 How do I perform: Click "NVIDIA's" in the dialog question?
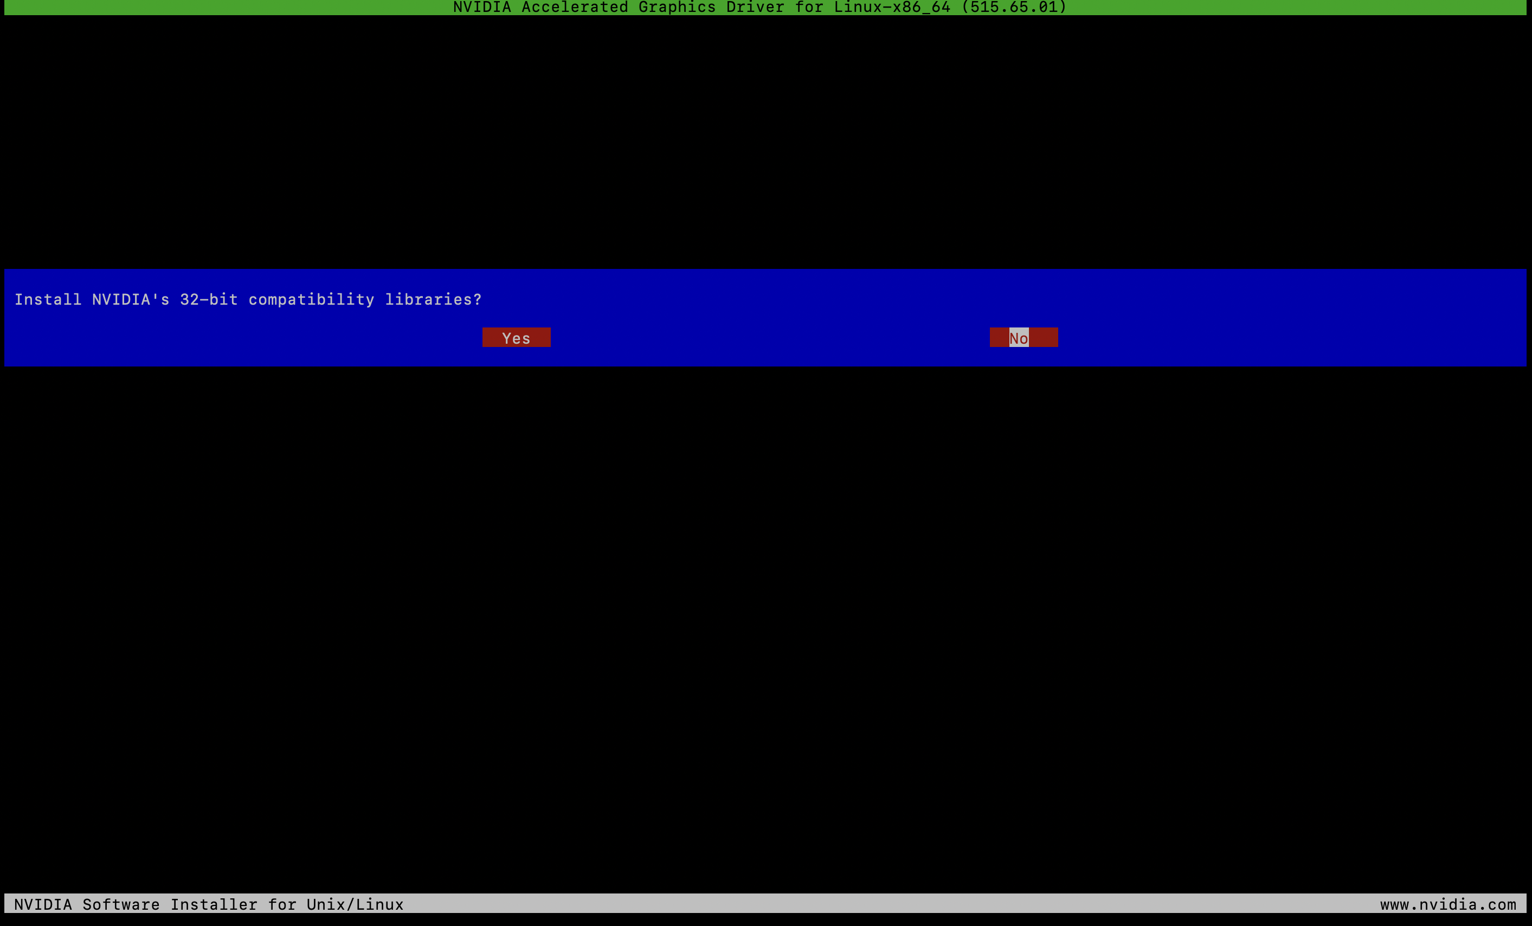click(131, 300)
